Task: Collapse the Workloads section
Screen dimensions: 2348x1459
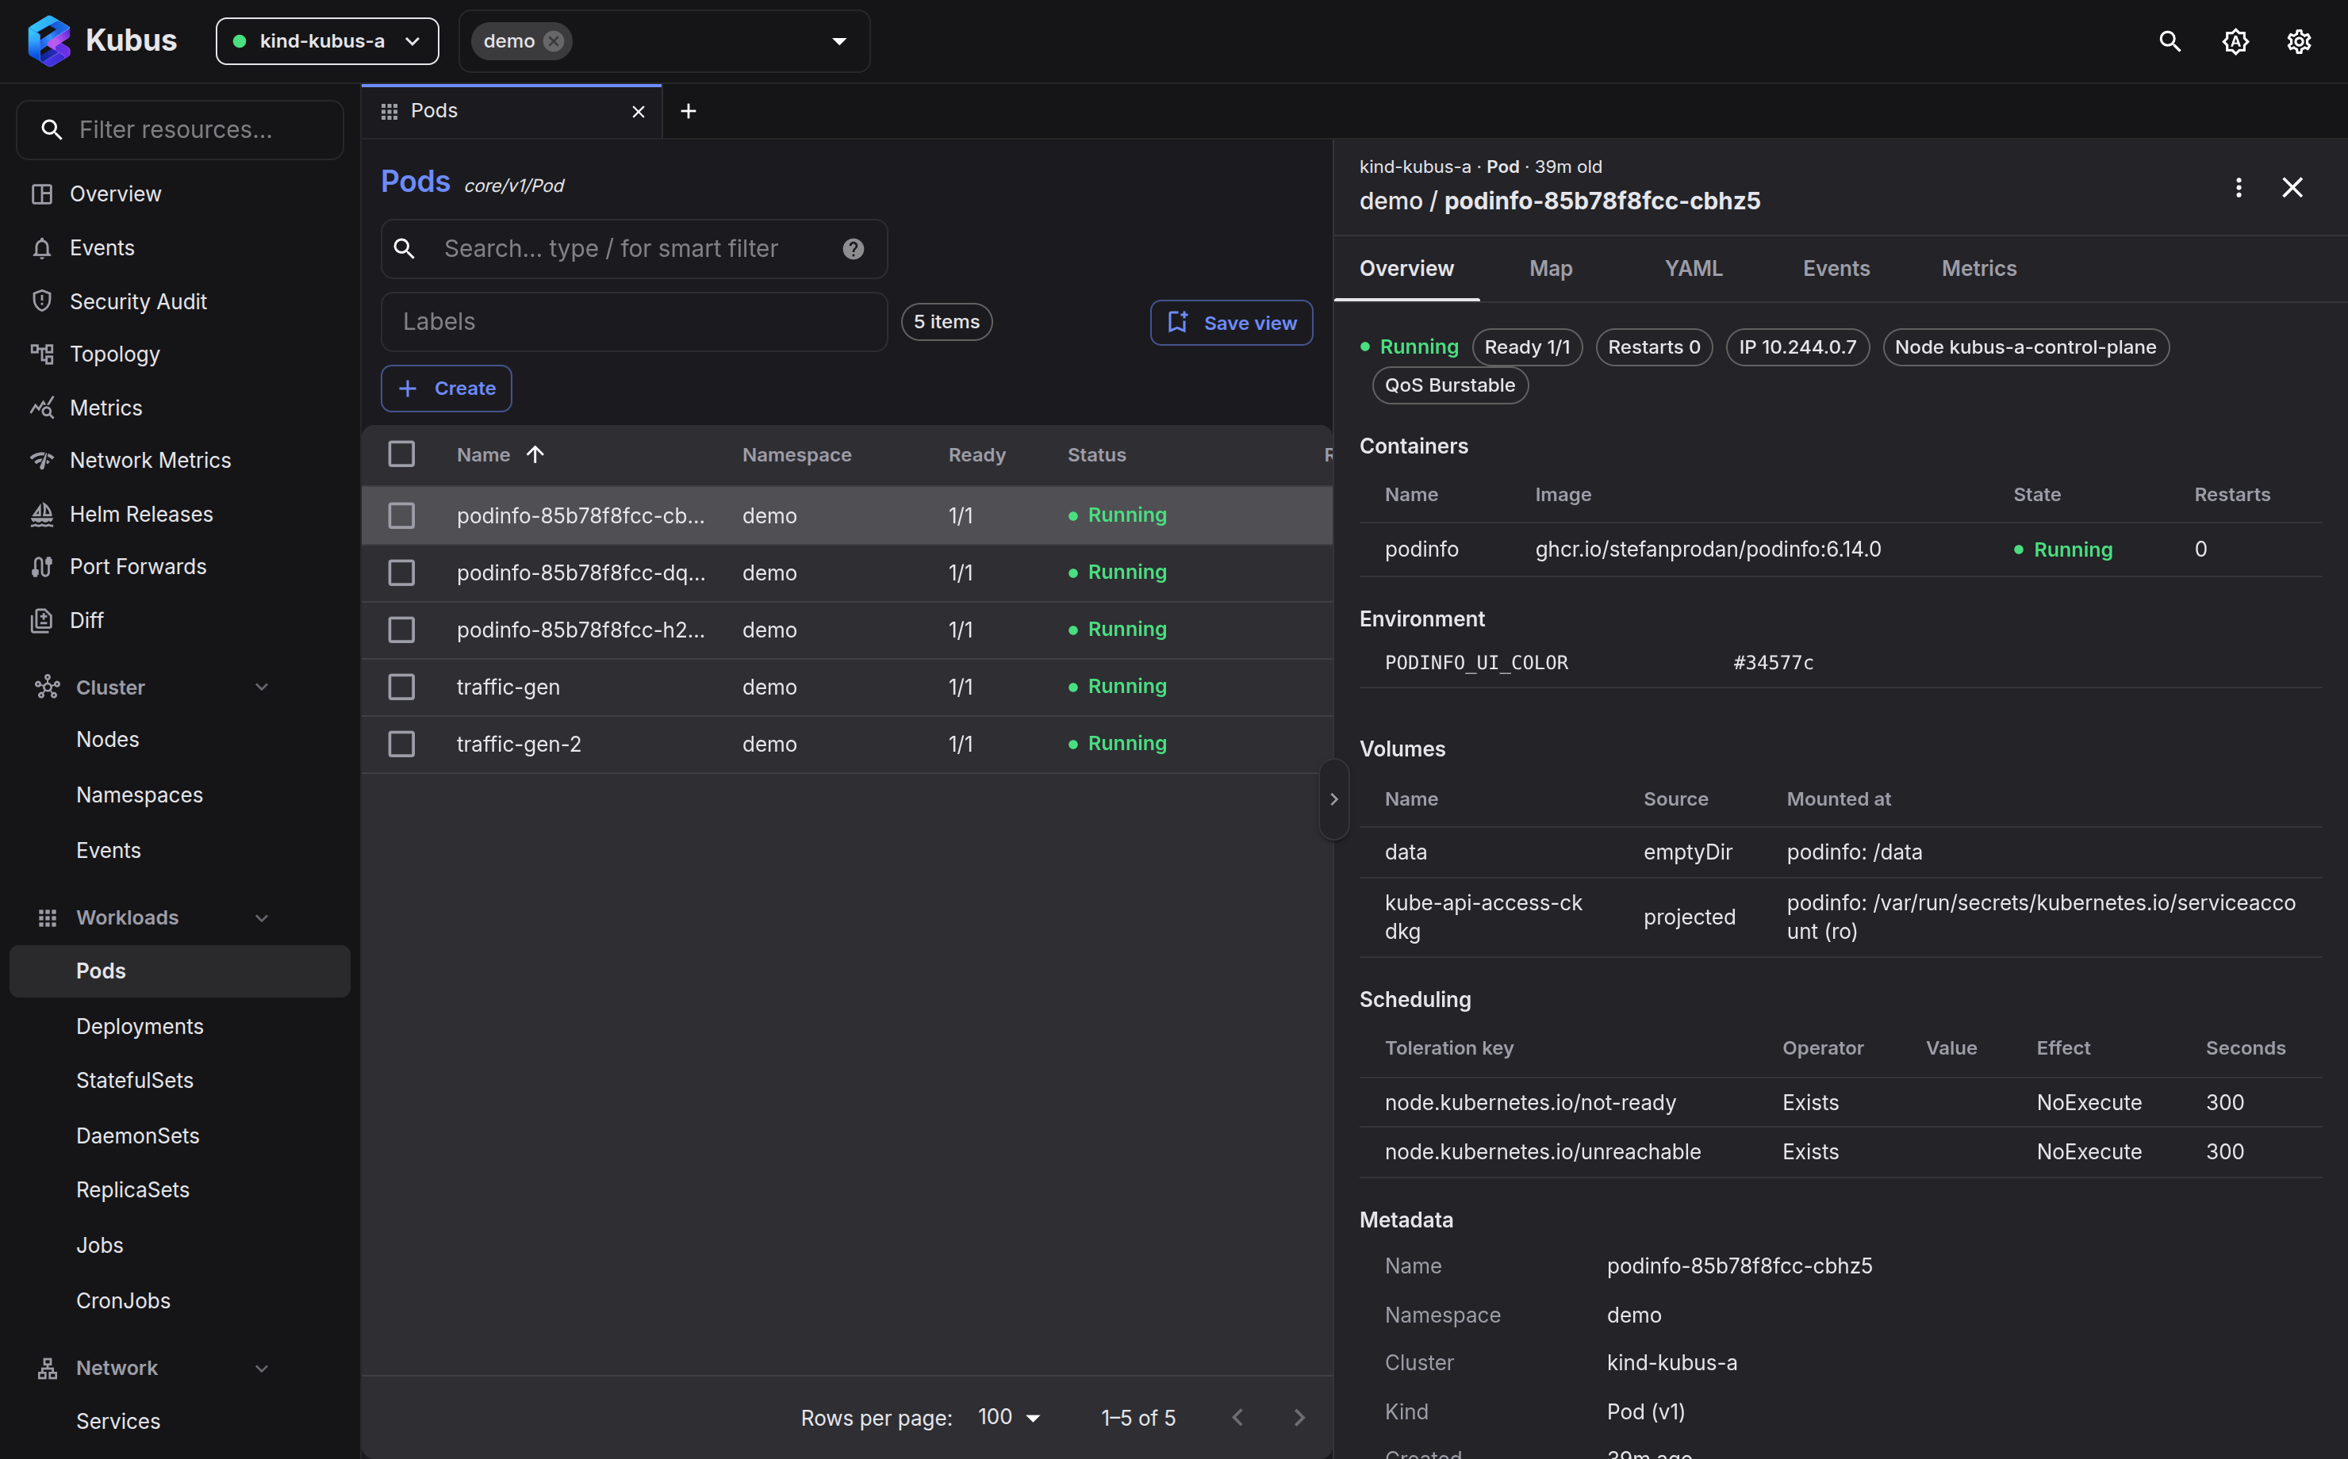Action: [262, 917]
